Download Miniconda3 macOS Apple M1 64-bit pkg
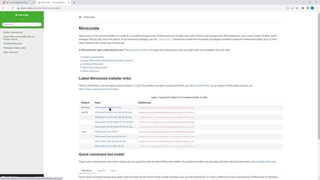This screenshot has width=320, height=180. pos(113,126)
